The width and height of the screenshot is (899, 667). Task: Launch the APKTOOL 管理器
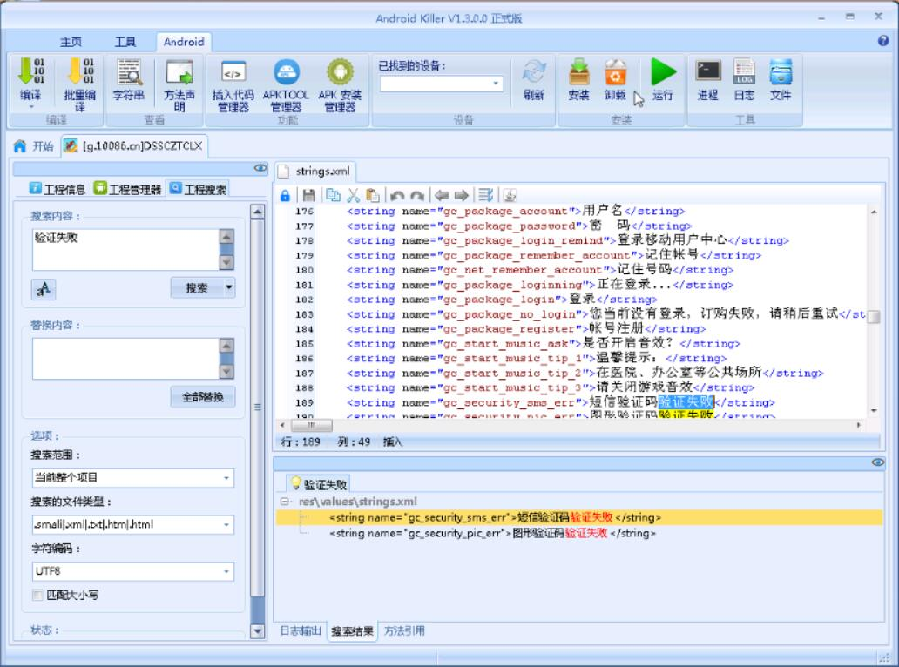[x=286, y=84]
